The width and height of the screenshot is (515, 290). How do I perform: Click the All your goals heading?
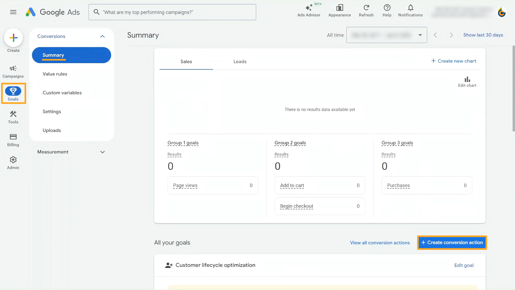[172, 243]
